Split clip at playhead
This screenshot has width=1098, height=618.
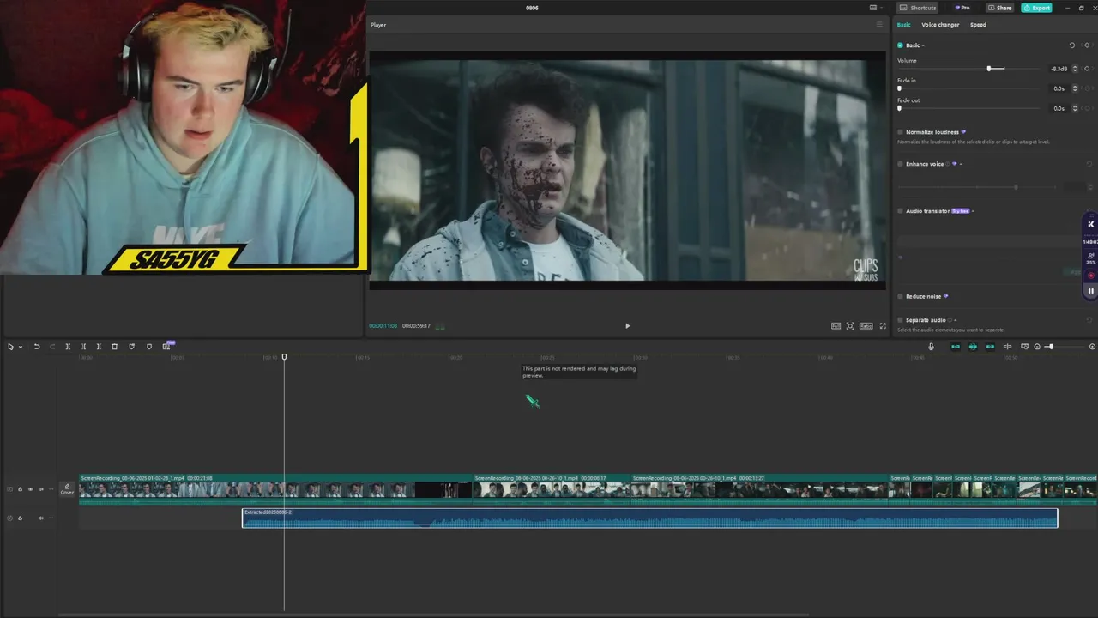point(68,347)
